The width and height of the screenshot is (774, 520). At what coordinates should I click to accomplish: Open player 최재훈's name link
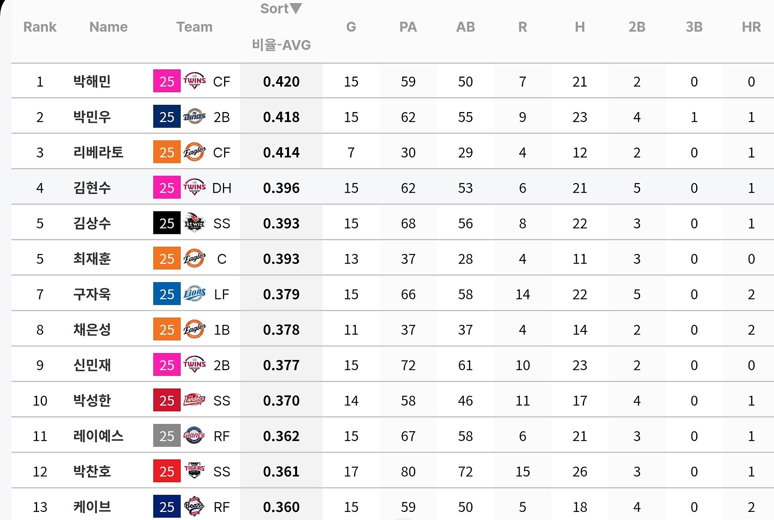(x=92, y=258)
